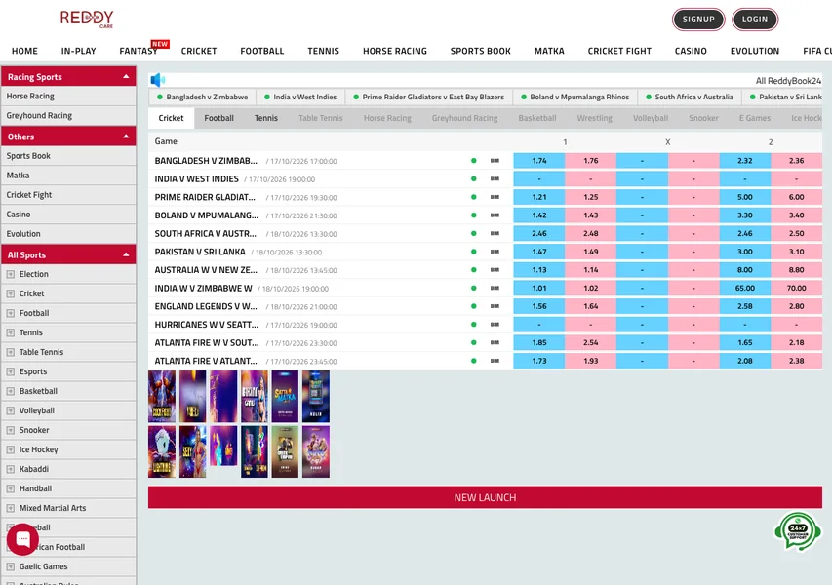Open the live chat bubble icon
The image size is (832, 585).
click(22, 539)
